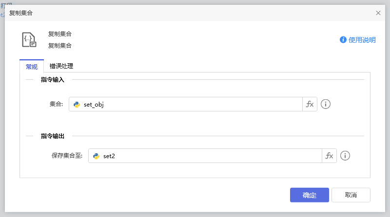Open the 使用说明 help link
The width and height of the screenshot is (390, 217).
pyautogui.click(x=362, y=40)
